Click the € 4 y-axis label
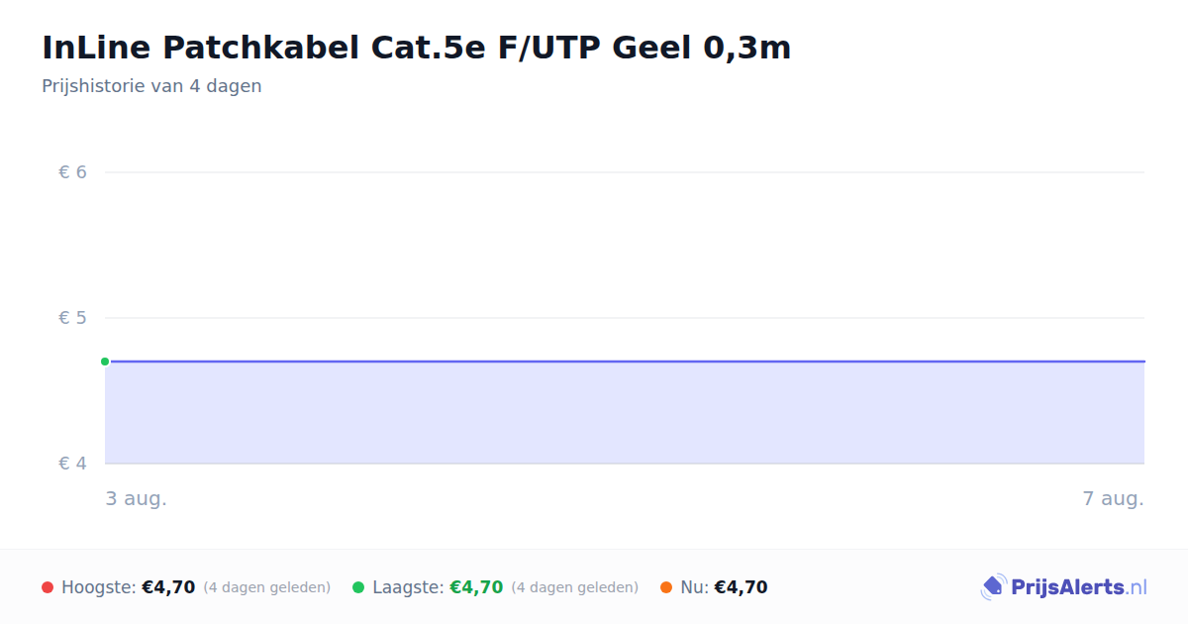Image resolution: width=1188 pixels, height=624 pixels. coord(73,464)
